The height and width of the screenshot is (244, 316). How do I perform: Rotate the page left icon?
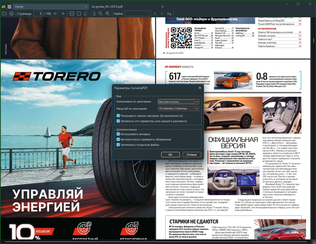(x=86, y=13)
